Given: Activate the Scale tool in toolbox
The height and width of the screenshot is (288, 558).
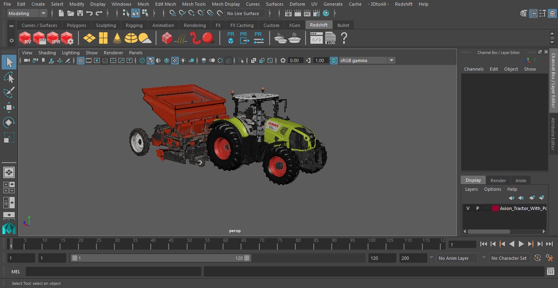Looking at the screenshot, I should point(9,138).
